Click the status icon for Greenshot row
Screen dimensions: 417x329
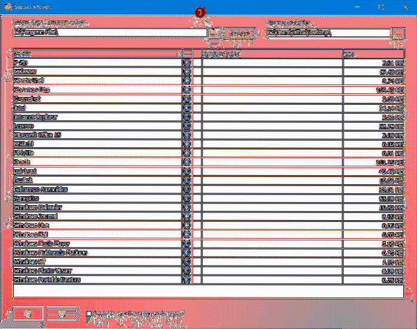point(187,99)
